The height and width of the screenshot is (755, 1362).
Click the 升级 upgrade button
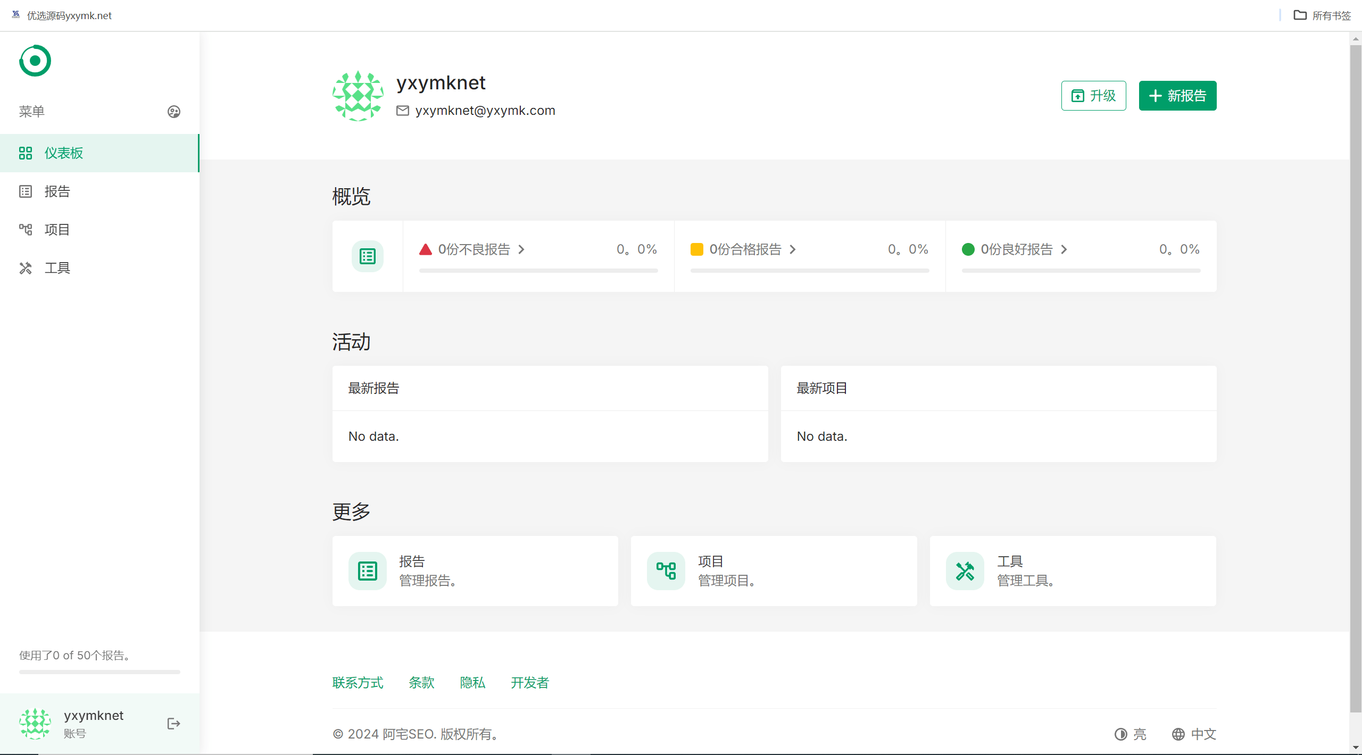pos(1093,96)
